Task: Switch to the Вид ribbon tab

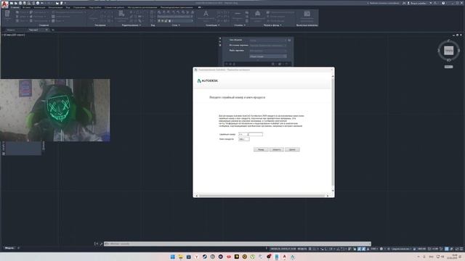Action: (68, 7)
